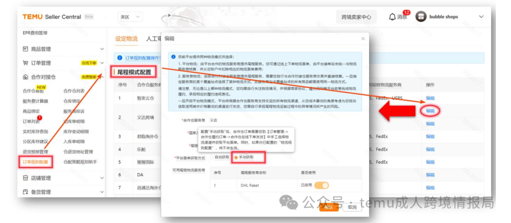
Task: Open 订单规则配置 menu item
Action: [x=35, y=162]
